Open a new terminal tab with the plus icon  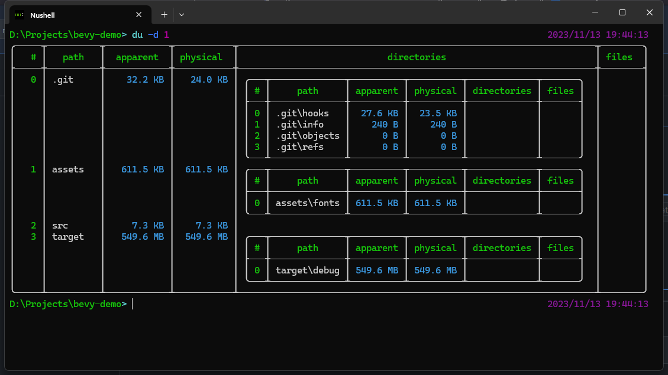163,14
